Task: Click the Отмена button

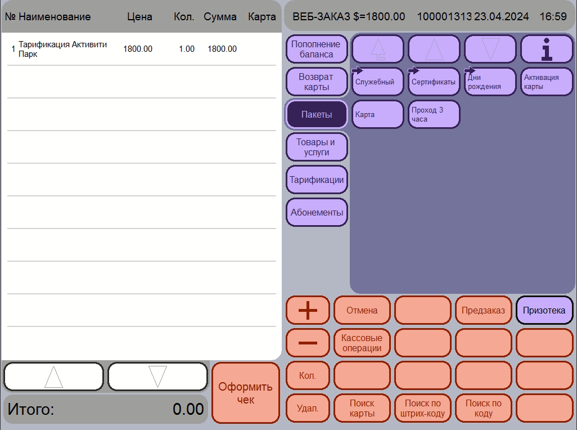Action: 362,310
